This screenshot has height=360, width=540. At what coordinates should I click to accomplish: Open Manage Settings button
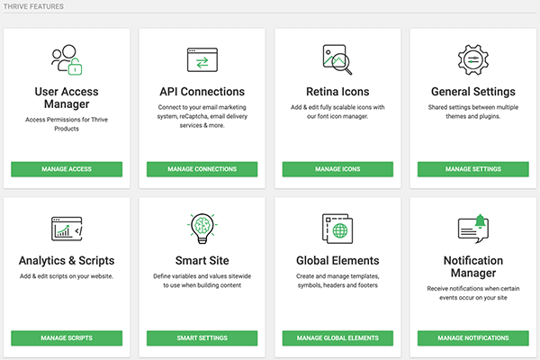[x=473, y=169]
